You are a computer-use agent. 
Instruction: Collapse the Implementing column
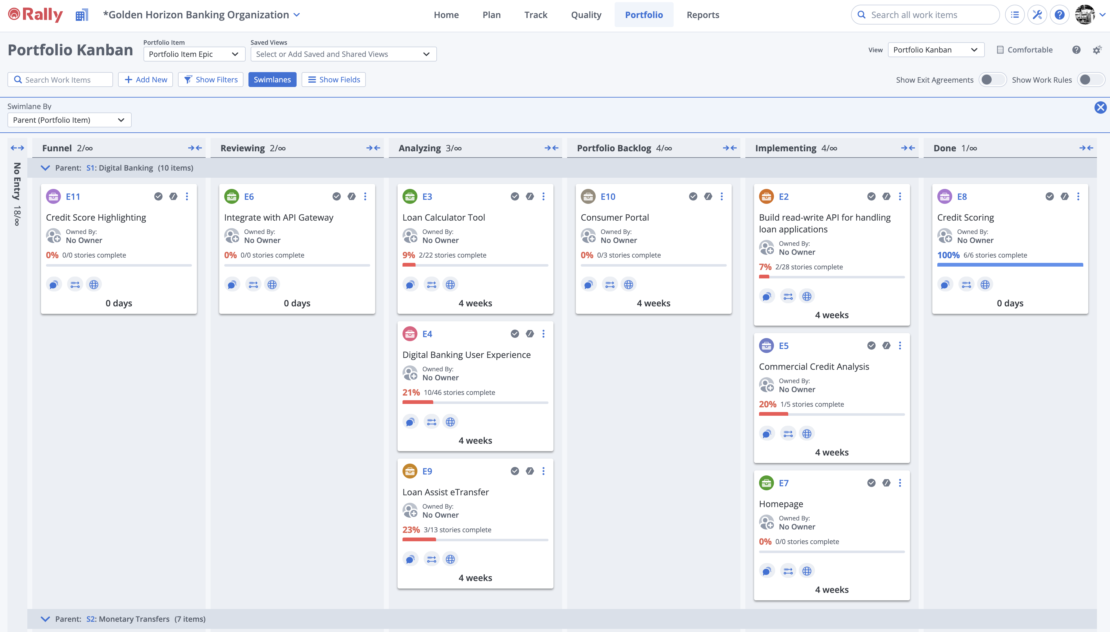point(908,148)
